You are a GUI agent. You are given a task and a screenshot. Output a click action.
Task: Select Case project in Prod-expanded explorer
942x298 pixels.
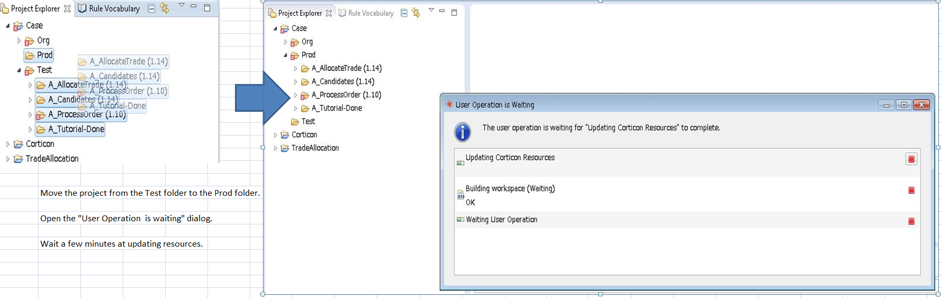(x=293, y=29)
